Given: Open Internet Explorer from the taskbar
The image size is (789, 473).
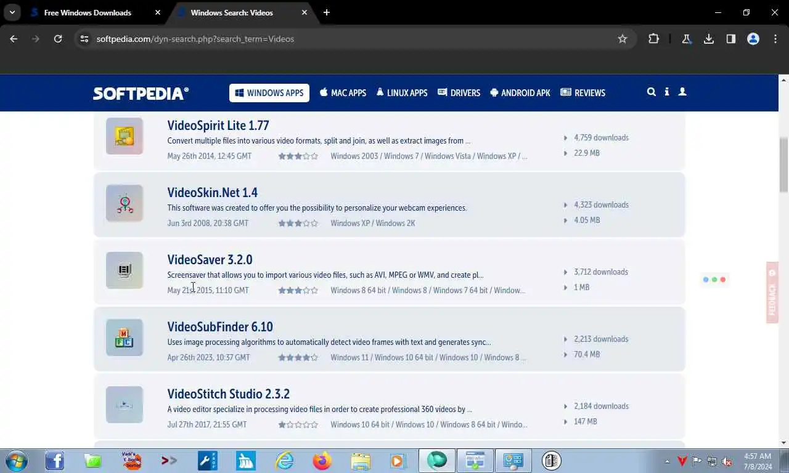Looking at the screenshot, I should (284, 461).
